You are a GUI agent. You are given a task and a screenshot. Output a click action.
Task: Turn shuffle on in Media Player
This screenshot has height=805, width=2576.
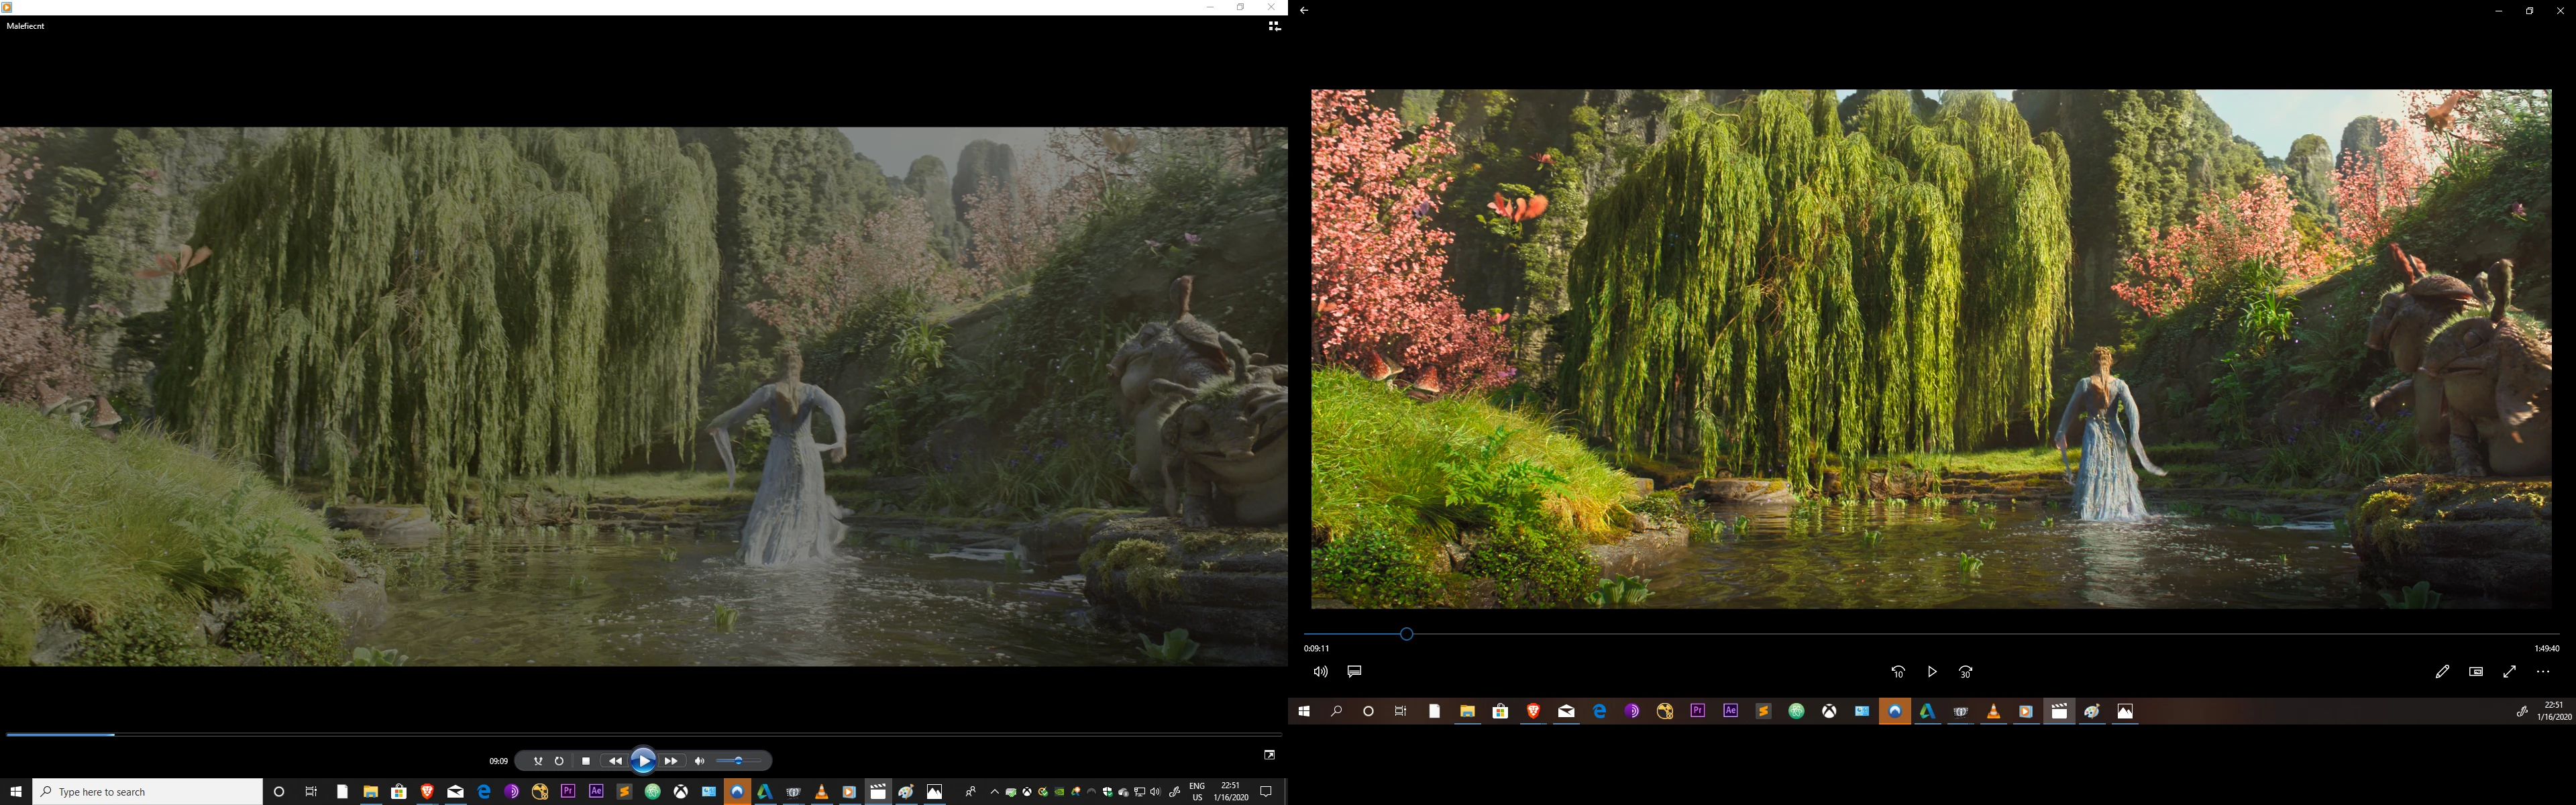[538, 761]
